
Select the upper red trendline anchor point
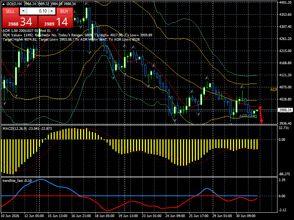pyautogui.click(x=260, y=108)
